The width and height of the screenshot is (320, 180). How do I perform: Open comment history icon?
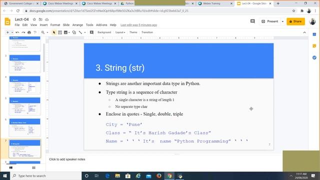click(x=252, y=21)
